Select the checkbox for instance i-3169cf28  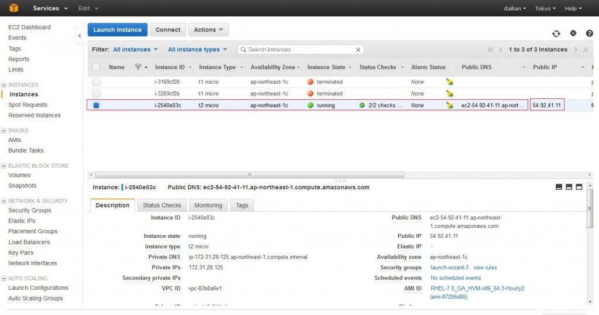coord(97,82)
